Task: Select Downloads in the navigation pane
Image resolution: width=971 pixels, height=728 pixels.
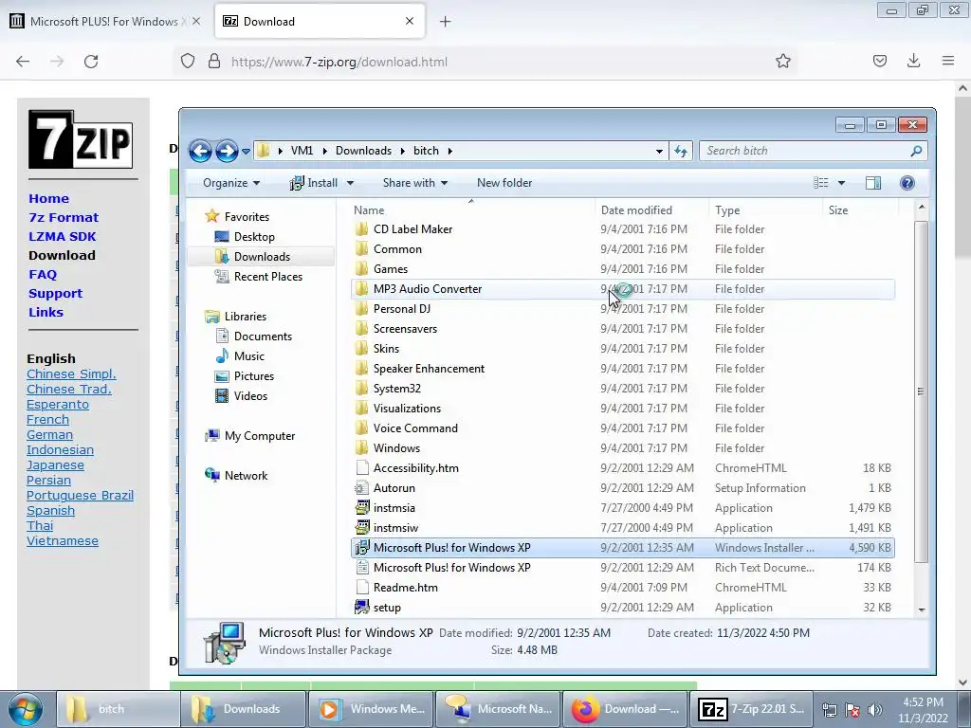Action: coord(262,256)
